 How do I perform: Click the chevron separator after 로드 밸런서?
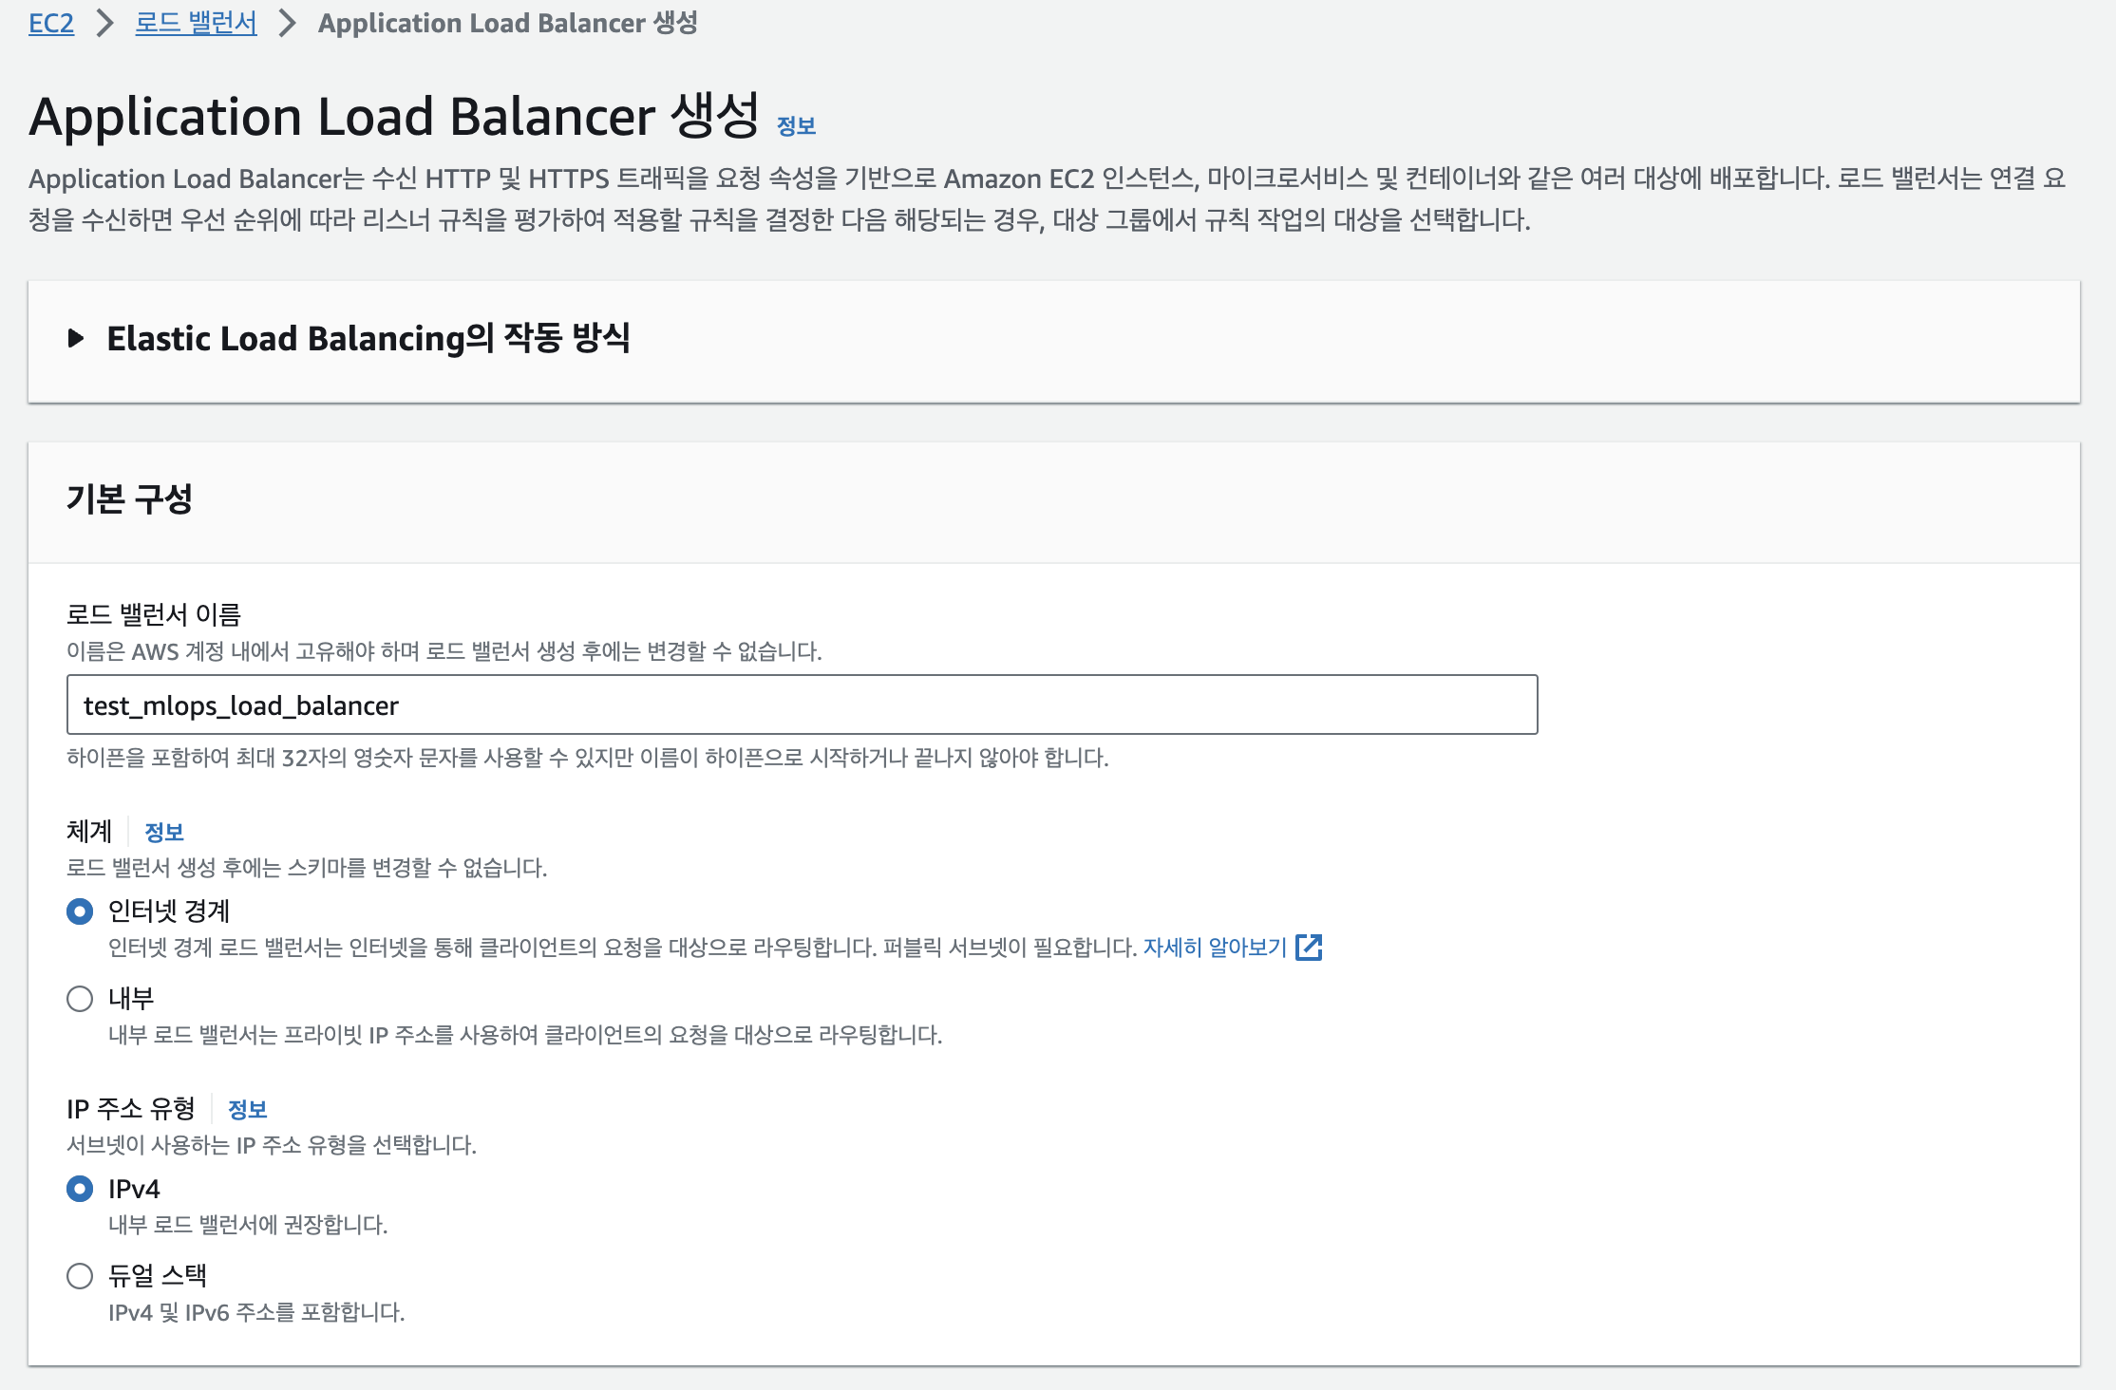[x=287, y=23]
